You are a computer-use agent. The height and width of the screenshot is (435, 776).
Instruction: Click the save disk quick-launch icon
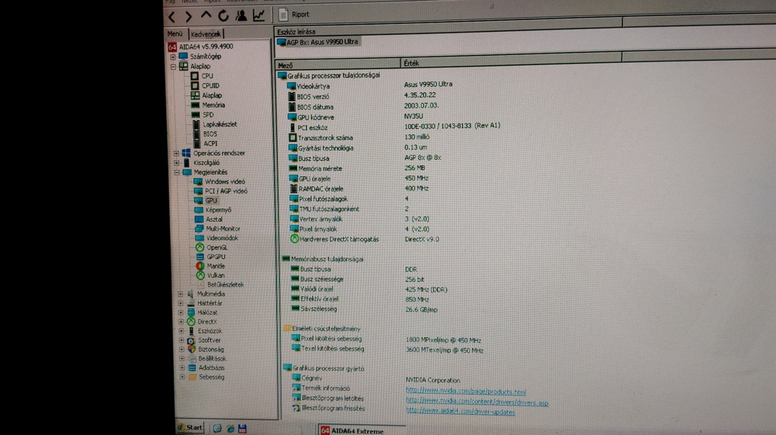[x=242, y=428]
